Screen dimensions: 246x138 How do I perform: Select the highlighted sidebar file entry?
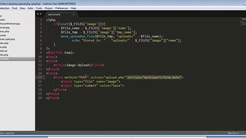coord(17,59)
